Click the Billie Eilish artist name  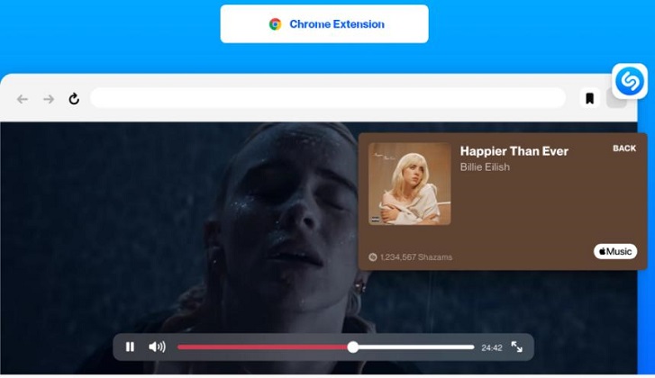pyautogui.click(x=485, y=166)
